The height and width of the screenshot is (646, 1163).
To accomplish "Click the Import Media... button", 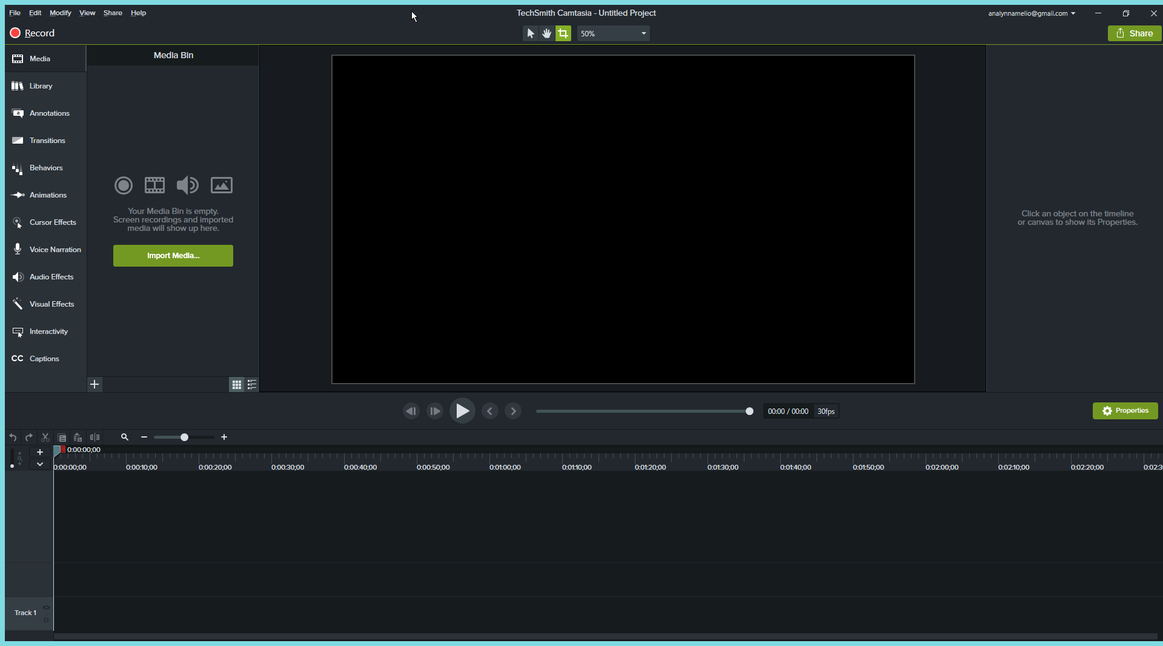I will (173, 256).
